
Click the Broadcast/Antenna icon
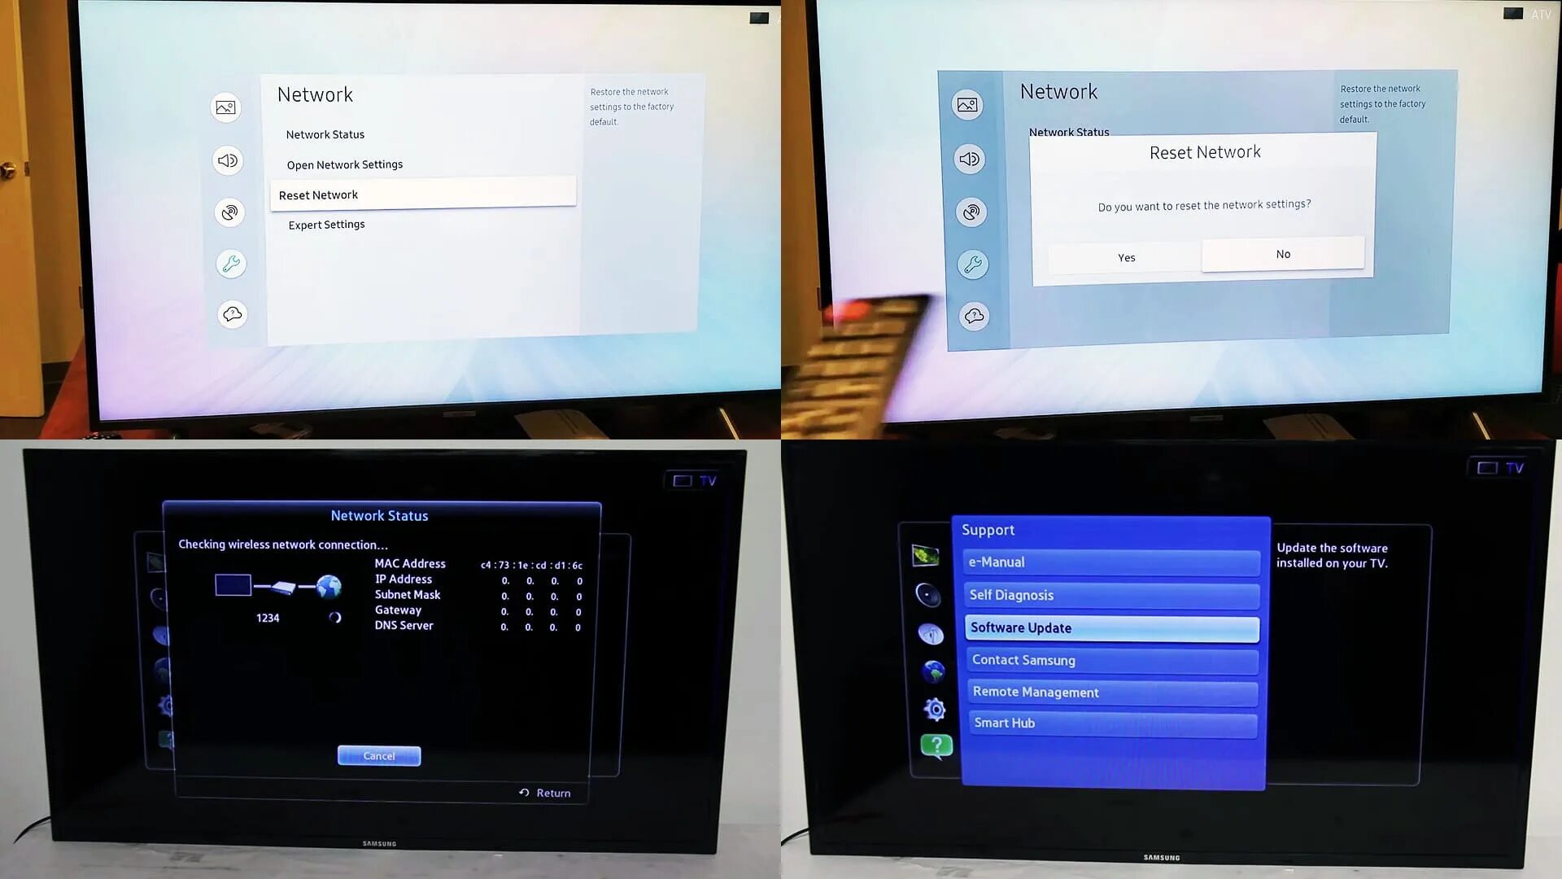tap(229, 210)
